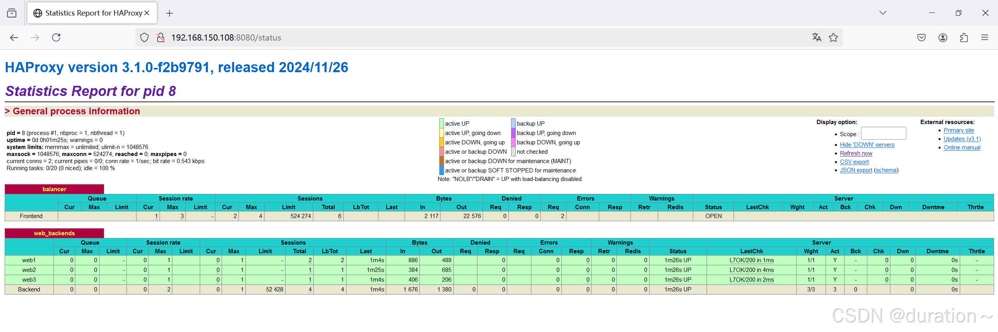Click web2 bytes out value 685
This screenshot has width=998, height=332.
point(446,270)
